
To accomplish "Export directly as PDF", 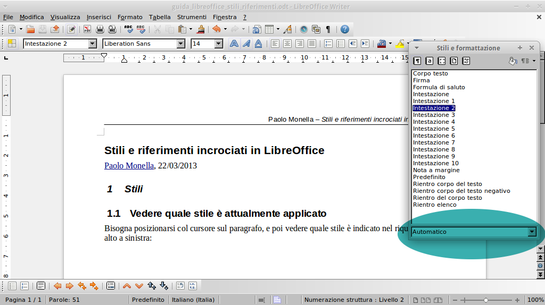I will pyautogui.click(x=87, y=30).
